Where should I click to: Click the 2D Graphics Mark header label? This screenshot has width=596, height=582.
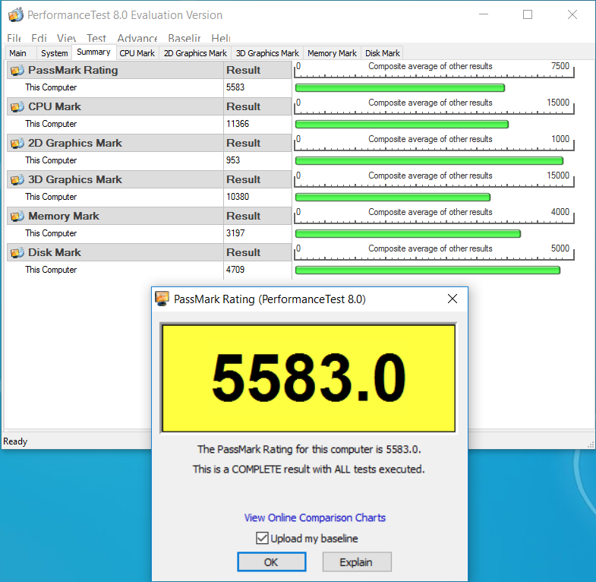coord(75,144)
